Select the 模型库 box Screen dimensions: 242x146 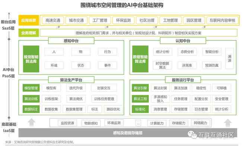click(51, 88)
